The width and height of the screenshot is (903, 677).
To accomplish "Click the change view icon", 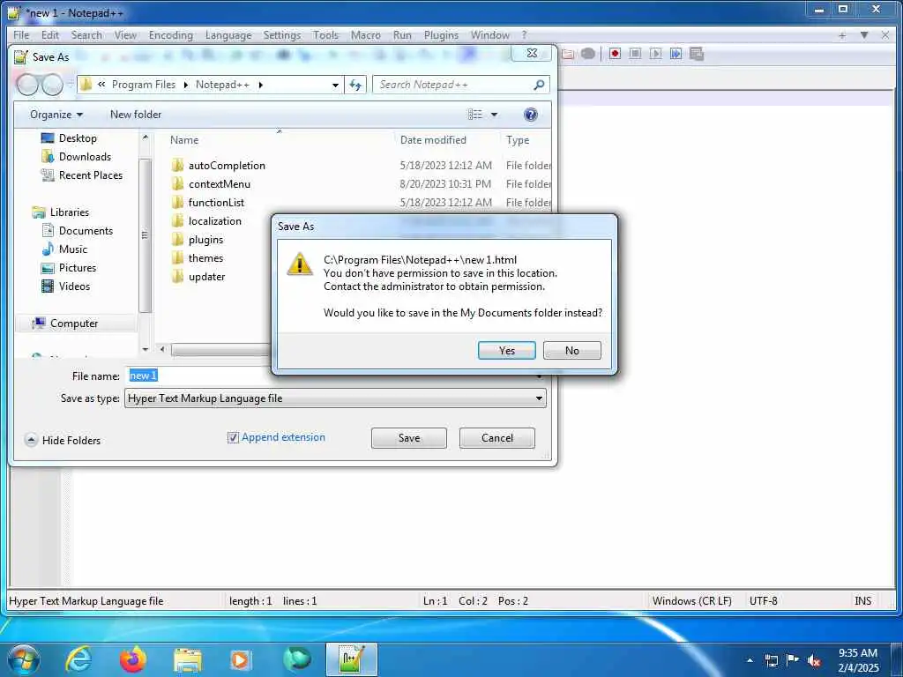I will [475, 115].
